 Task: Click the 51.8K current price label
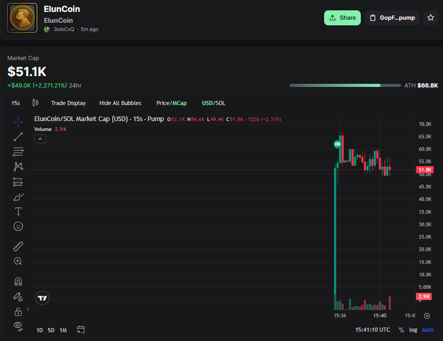pyautogui.click(x=425, y=170)
